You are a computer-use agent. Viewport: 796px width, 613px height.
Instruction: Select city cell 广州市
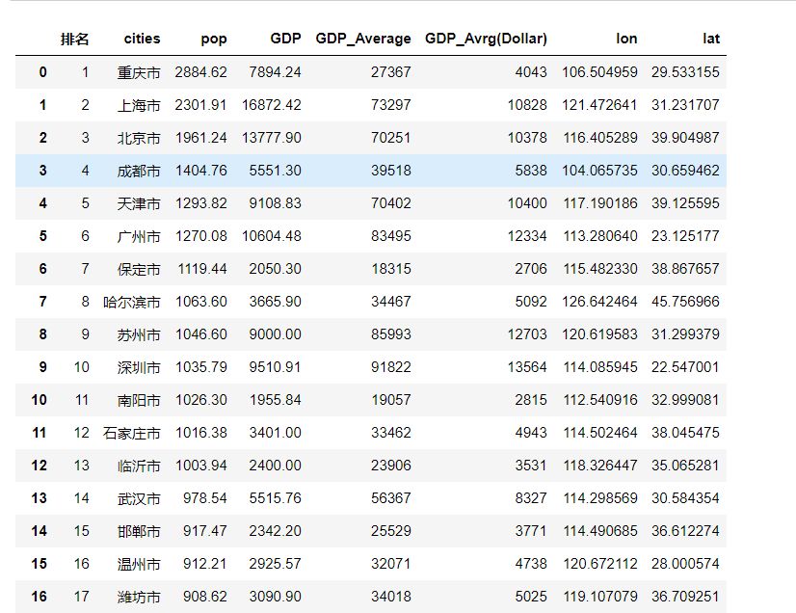pyautogui.click(x=139, y=236)
